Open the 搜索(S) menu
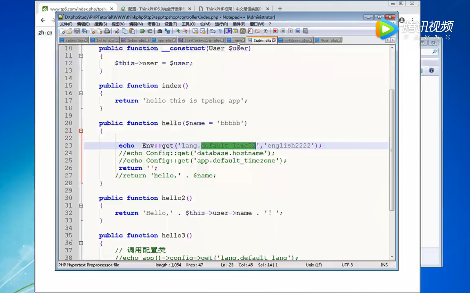The image size is (470, 293). (100, 24)
